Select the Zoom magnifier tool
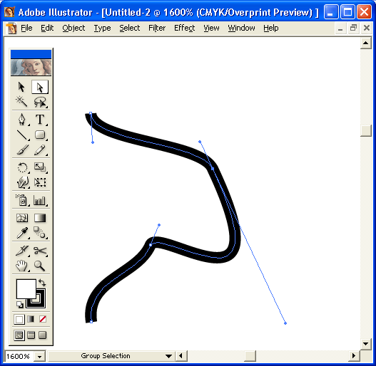This screenshot has width=376, height=366. pyautogui.click(x=39, y=266)
